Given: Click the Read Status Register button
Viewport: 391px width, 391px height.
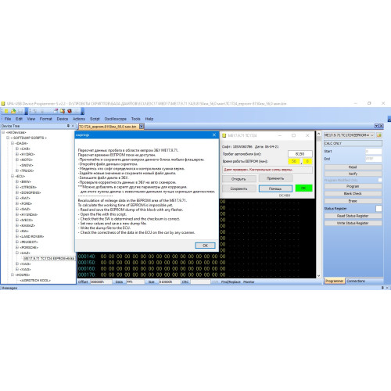Looking at the screenshot, I should tap(353, 216).
